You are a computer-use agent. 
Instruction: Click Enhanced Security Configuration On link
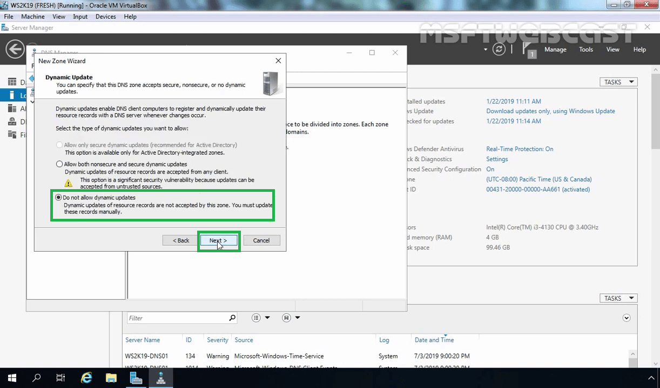tap(490, 169)
